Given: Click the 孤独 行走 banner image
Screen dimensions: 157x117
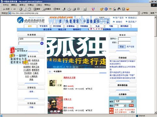Looking at the screenshot, I should tap(76, 53).
